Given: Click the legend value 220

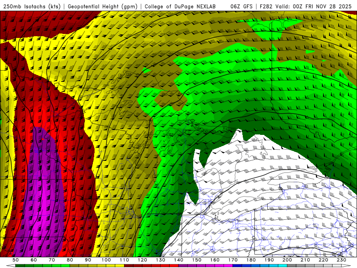Looking at the screenshot, I should (324, 260).
